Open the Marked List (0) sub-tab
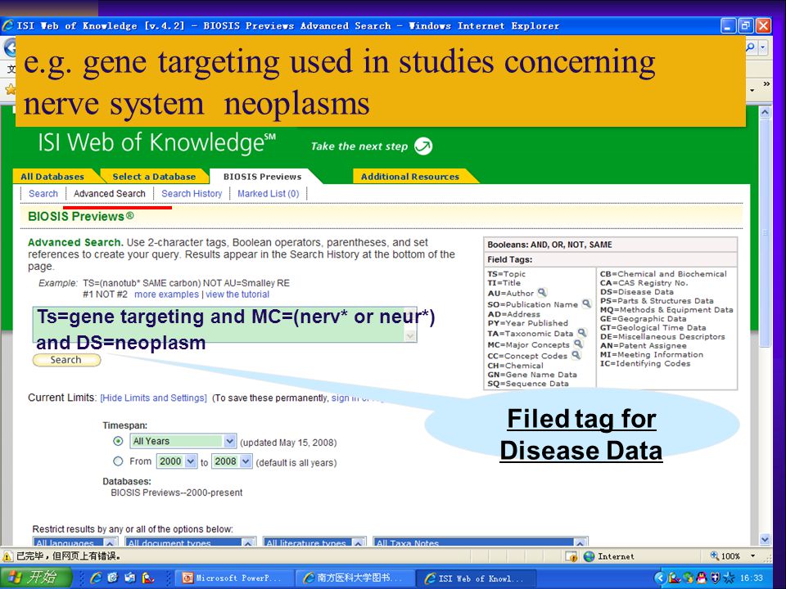786x589 pixels. (269, 193)
